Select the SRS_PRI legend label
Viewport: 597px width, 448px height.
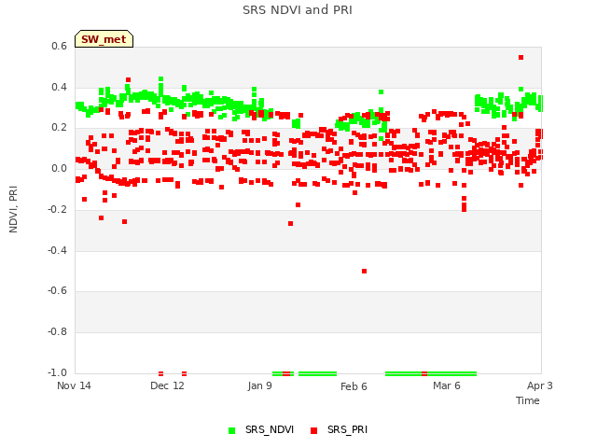point(347,429)
